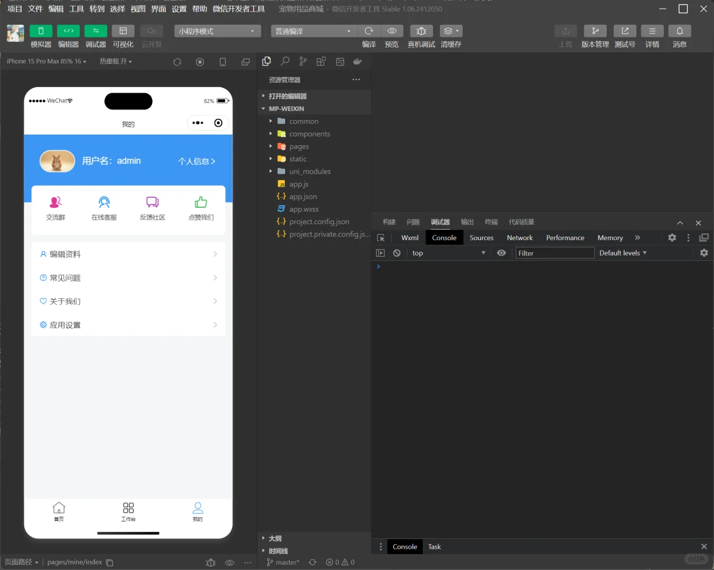Viewport: 714px width, 570px height.
Task: Open the iPhone 15 Pro Max device dropdown
Action: coord(46,61)
